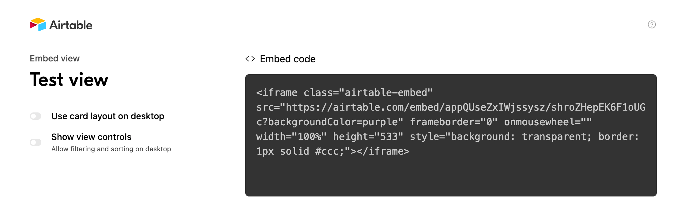
Task: Click the "Show view controls" label
Action: pos(91,137)
